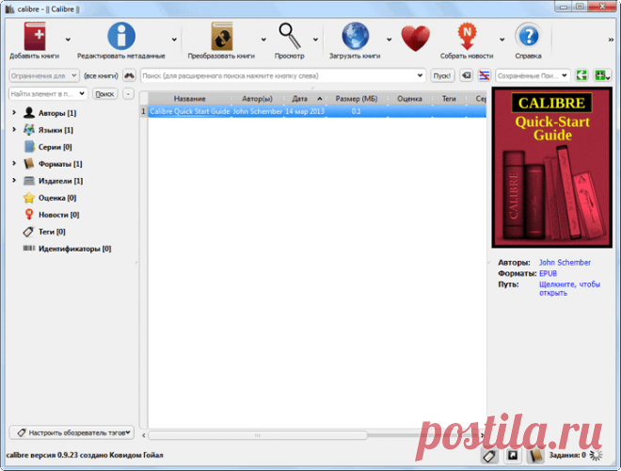Sort by Оценка column header

tap(409, 98)
